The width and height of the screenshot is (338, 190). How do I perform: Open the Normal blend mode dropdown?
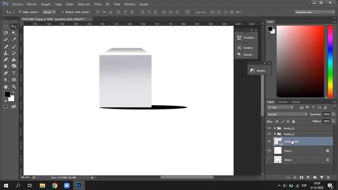click(x=287, y=115)
